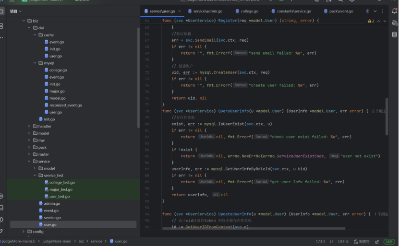Click the UpdateUserInfo function name in the editor
The image size is (399, 246).
[x=234, y=214]
